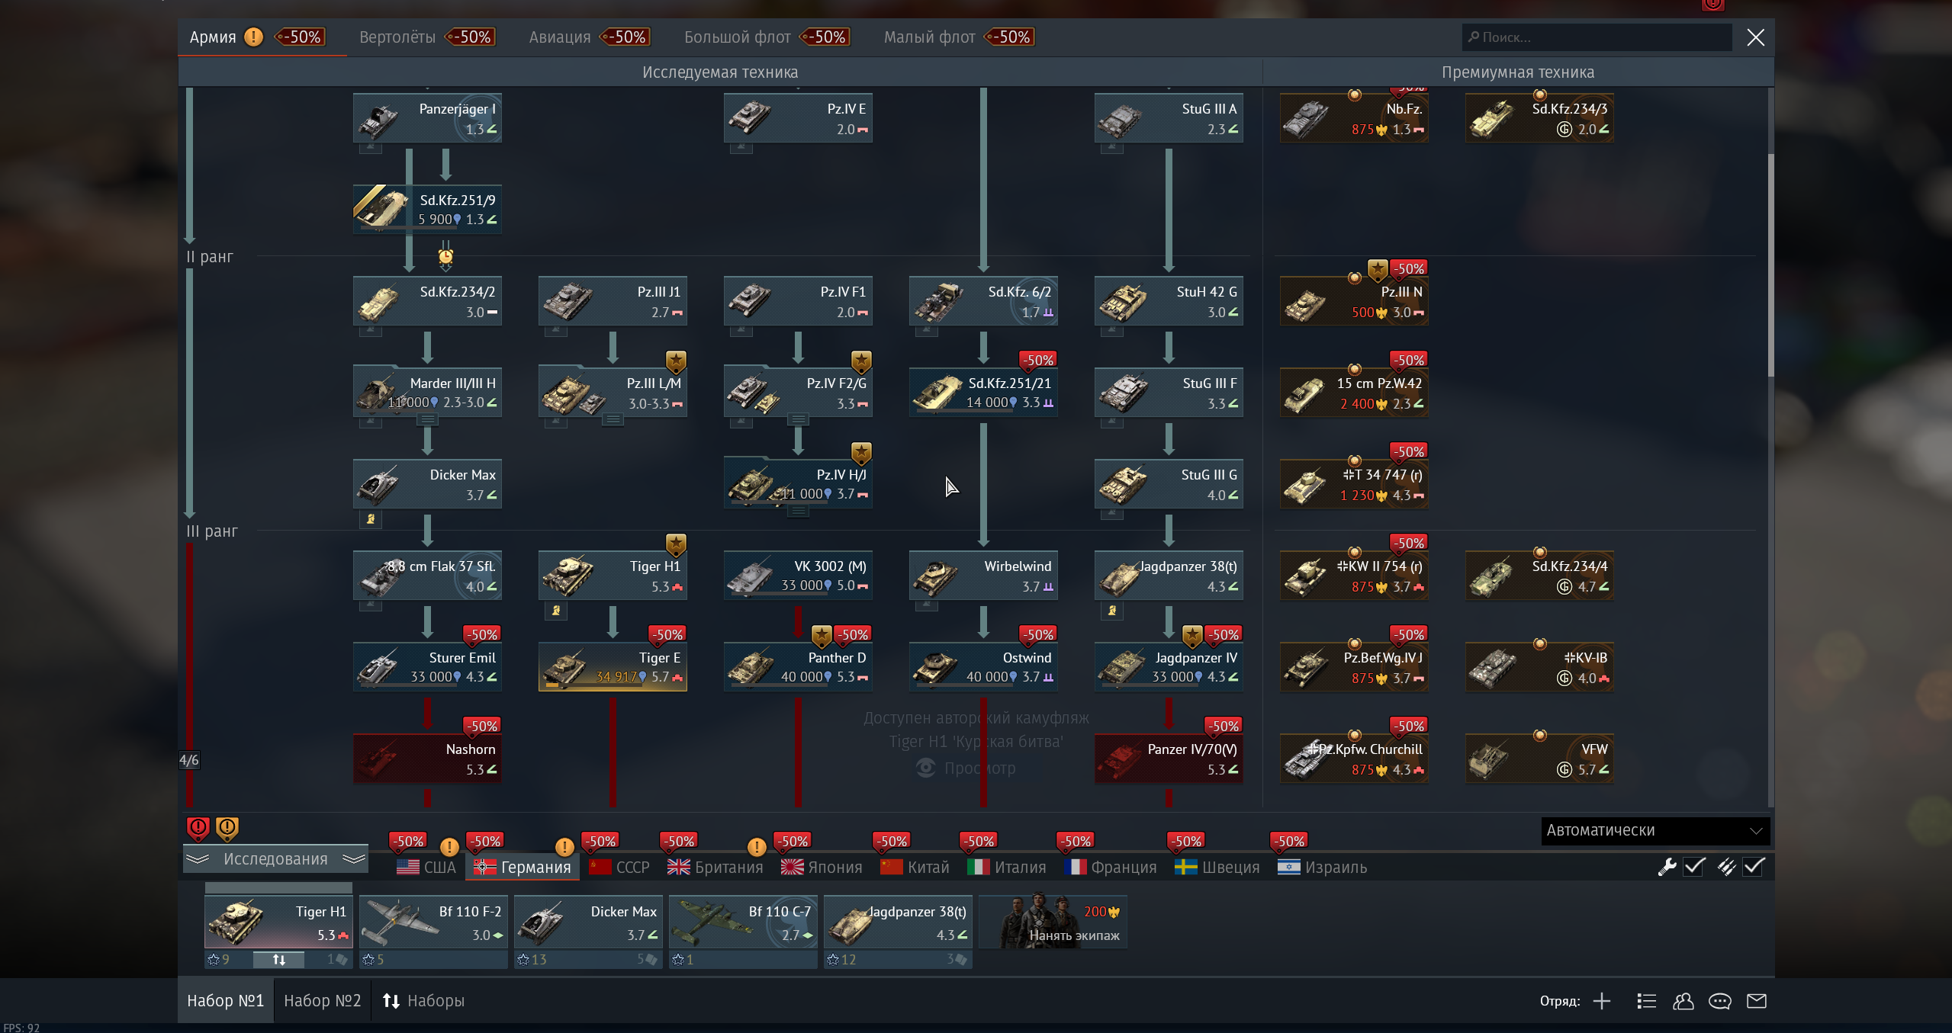1952x1033 pixels.
Task: Select the Ostwind vehicle card
Action: point(983,666)
